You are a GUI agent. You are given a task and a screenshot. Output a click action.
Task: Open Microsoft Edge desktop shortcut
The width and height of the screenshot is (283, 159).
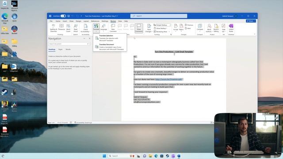click(5, 19)
